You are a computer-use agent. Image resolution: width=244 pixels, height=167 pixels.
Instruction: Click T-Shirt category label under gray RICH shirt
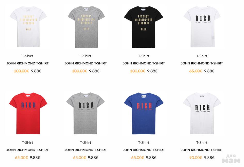(x=85, y=143)
